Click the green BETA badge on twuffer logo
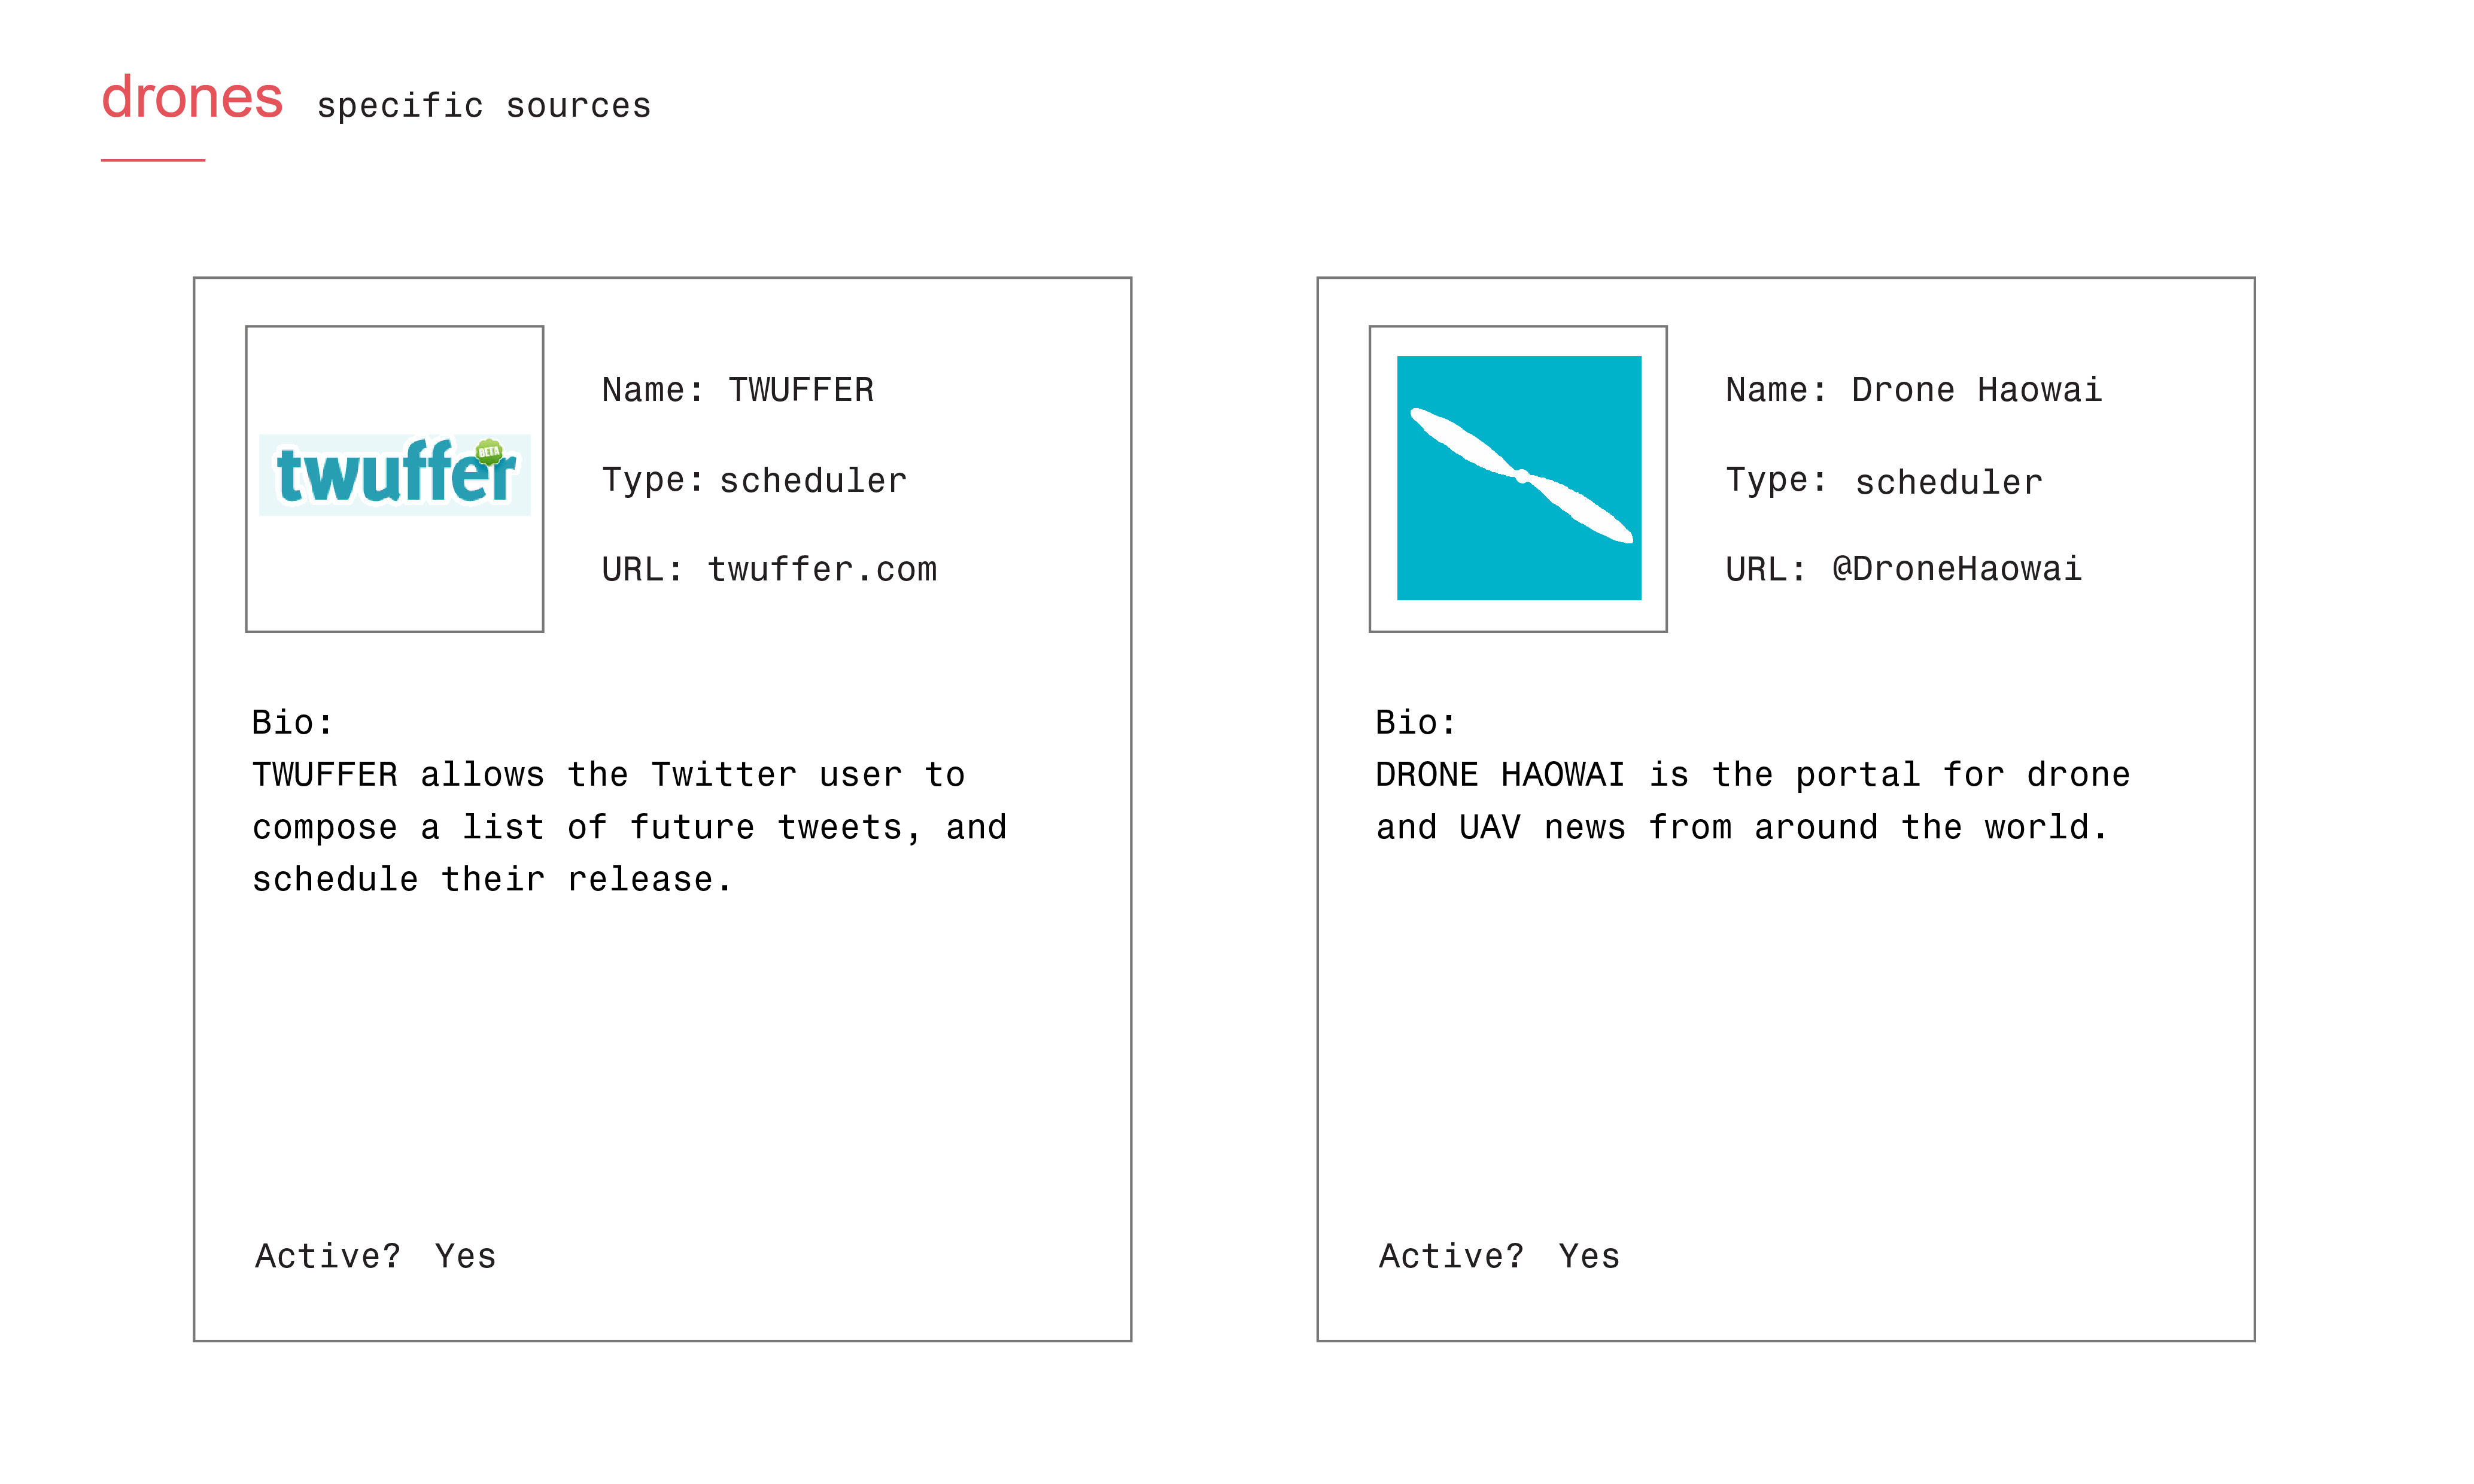The height and width of the screenshot is (1484, 2474). pyautogui.click(x=488, y=452)
